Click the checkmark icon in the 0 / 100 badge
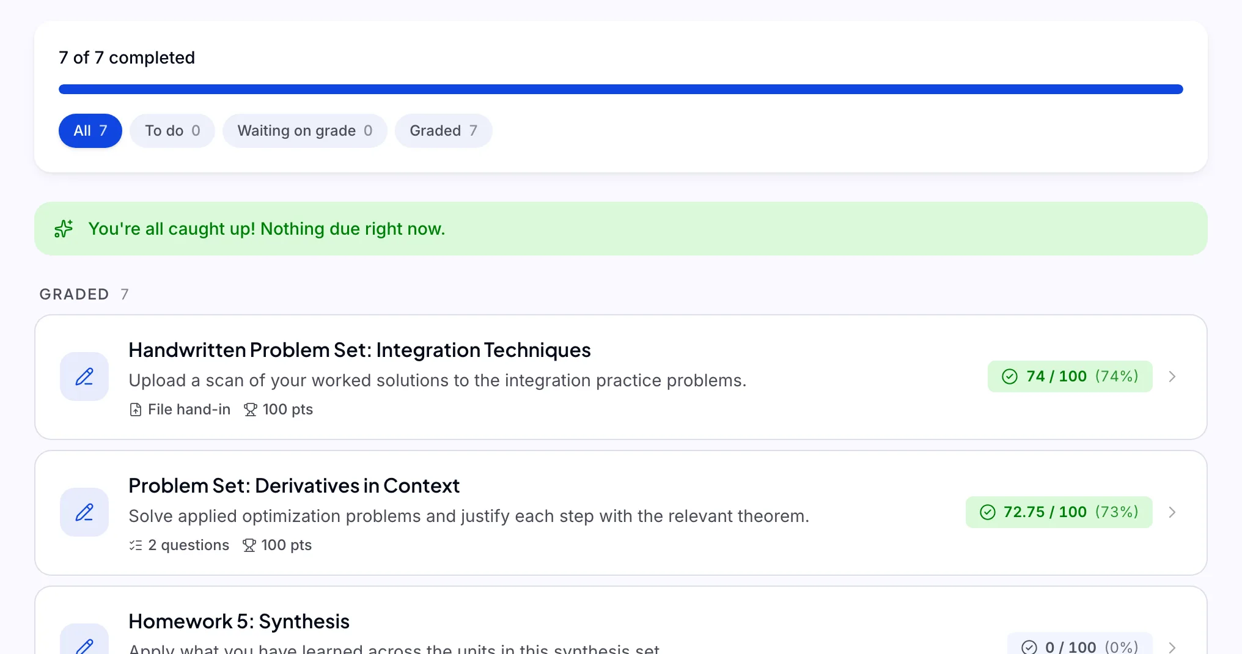The image size is (1242, 654). [x=1029, y=647]
